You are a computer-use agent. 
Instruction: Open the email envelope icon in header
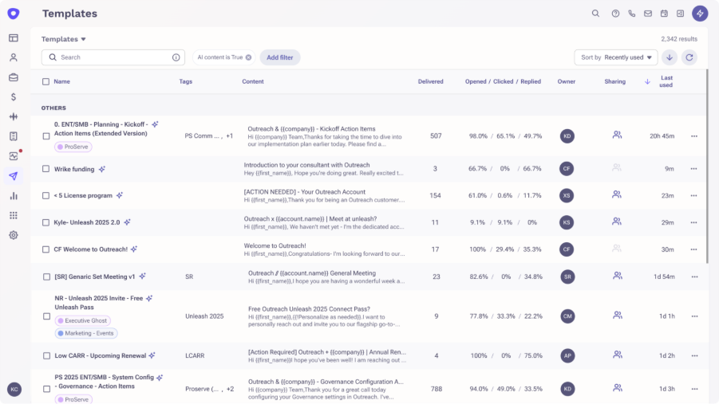pyautogui.click(x=647, y=14)
